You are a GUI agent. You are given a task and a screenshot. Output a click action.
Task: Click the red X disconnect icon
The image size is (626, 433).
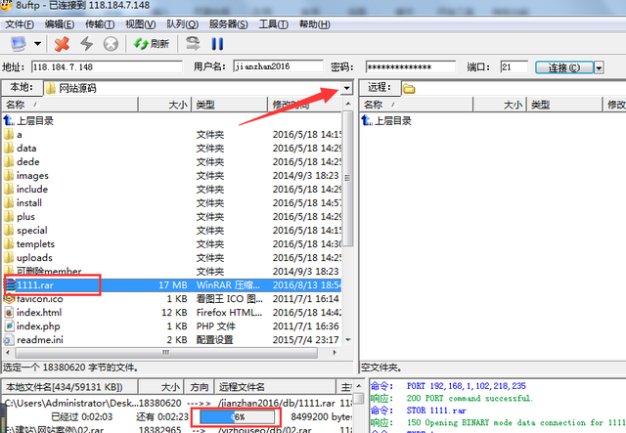click(62, 43)
